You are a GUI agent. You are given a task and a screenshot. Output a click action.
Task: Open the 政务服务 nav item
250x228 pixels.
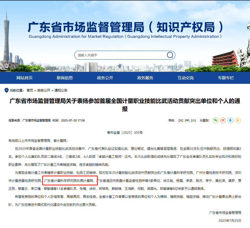tap(145, 78)
